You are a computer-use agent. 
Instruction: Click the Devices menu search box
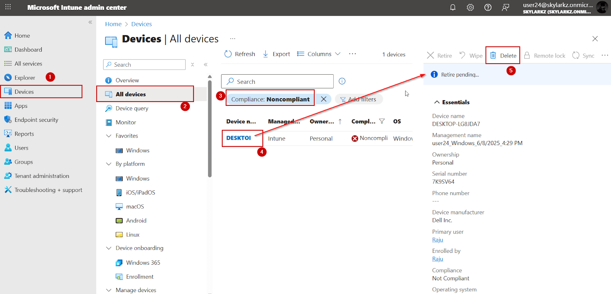144,65
